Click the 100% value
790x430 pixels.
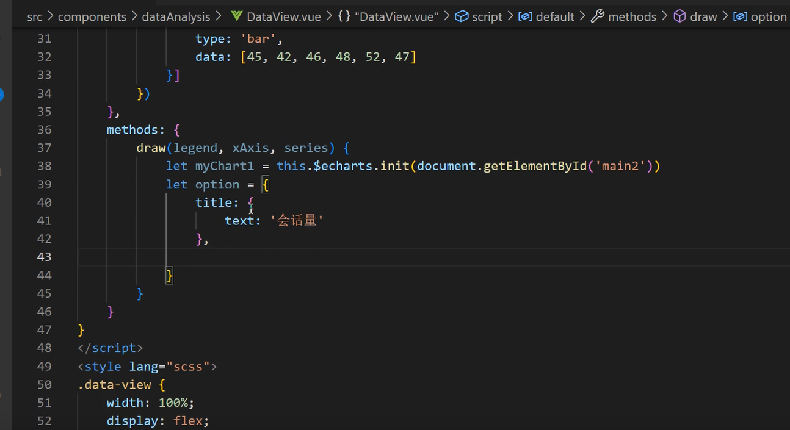click(x=173, y=403)
